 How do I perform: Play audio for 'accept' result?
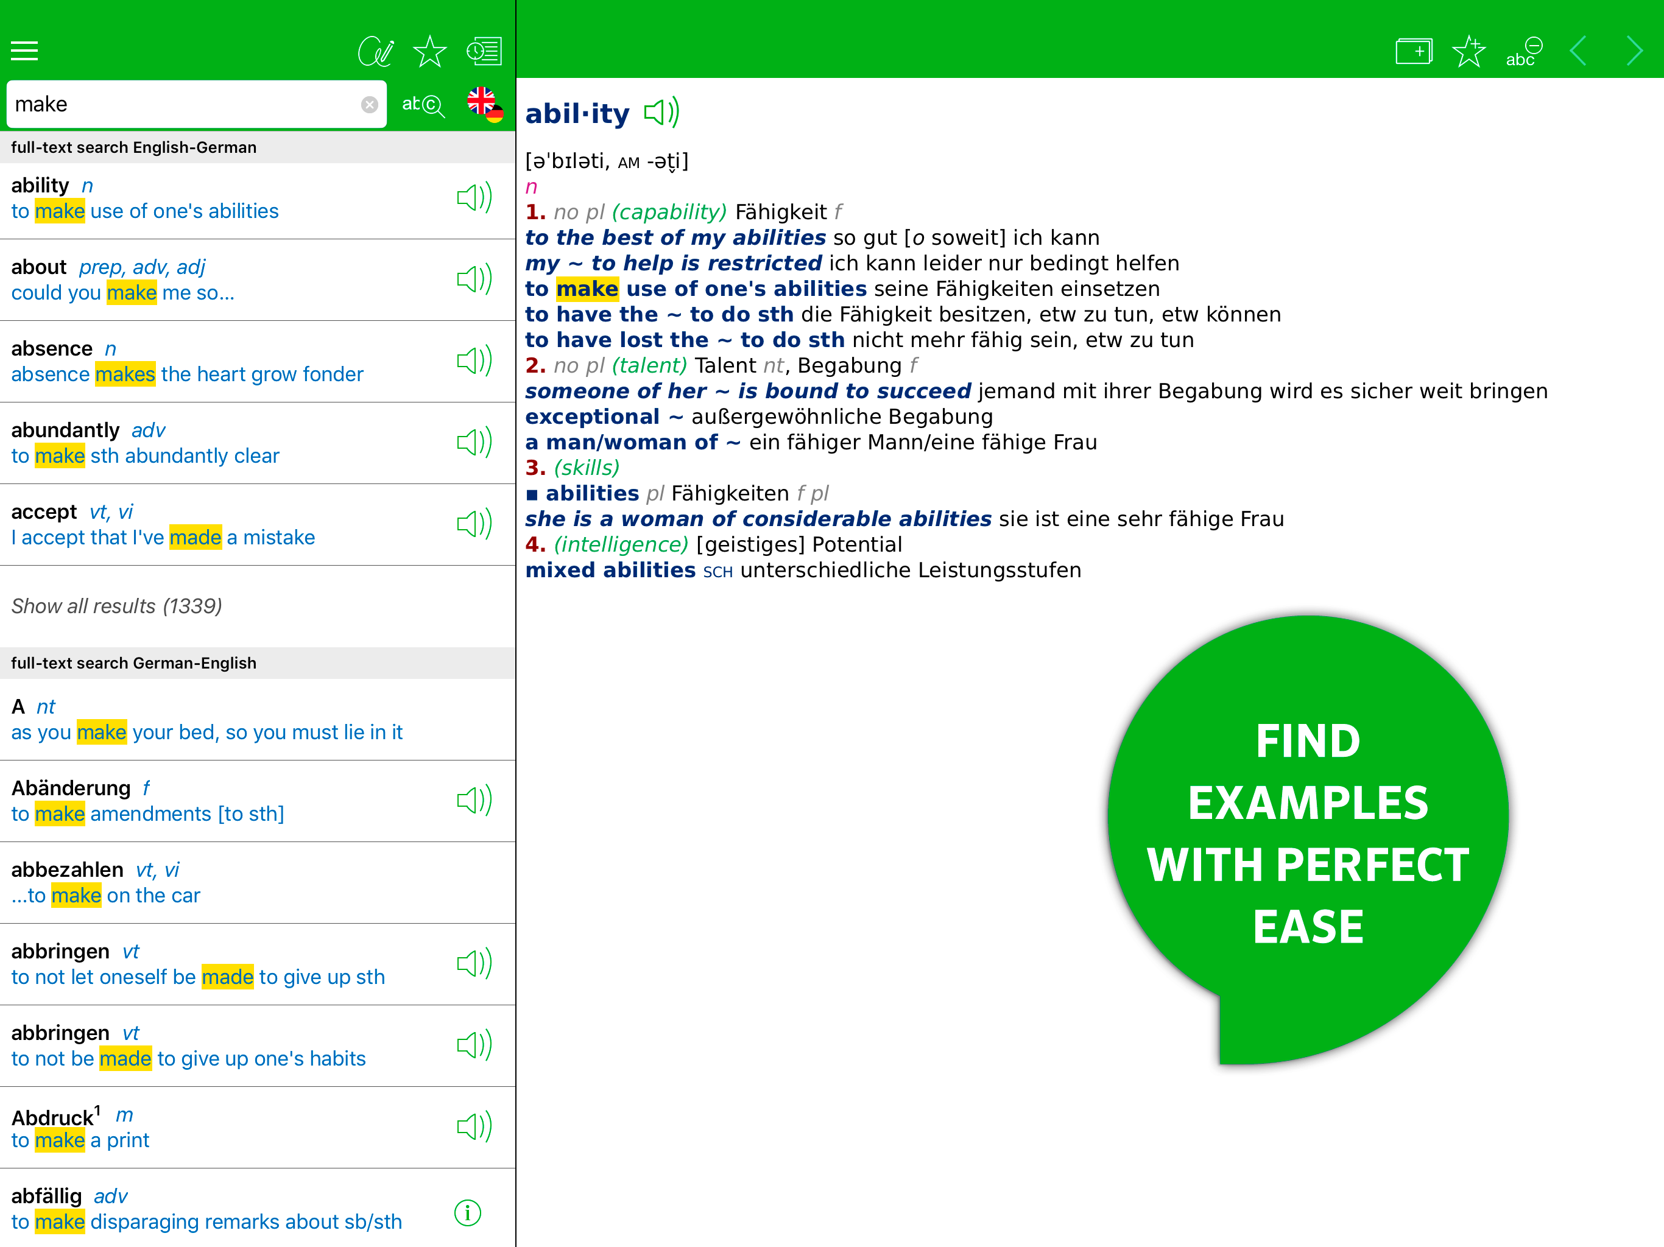(x=474, y=524)
